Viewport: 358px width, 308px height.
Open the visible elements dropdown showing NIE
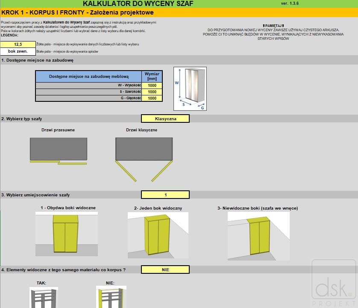click(x=165, y=269)
